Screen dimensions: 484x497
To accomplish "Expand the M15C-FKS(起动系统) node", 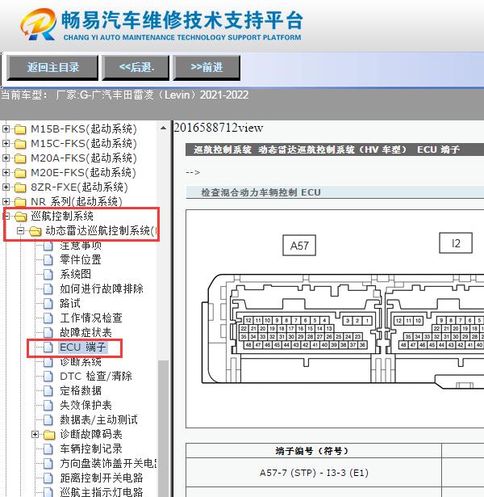I will (6, 144).
